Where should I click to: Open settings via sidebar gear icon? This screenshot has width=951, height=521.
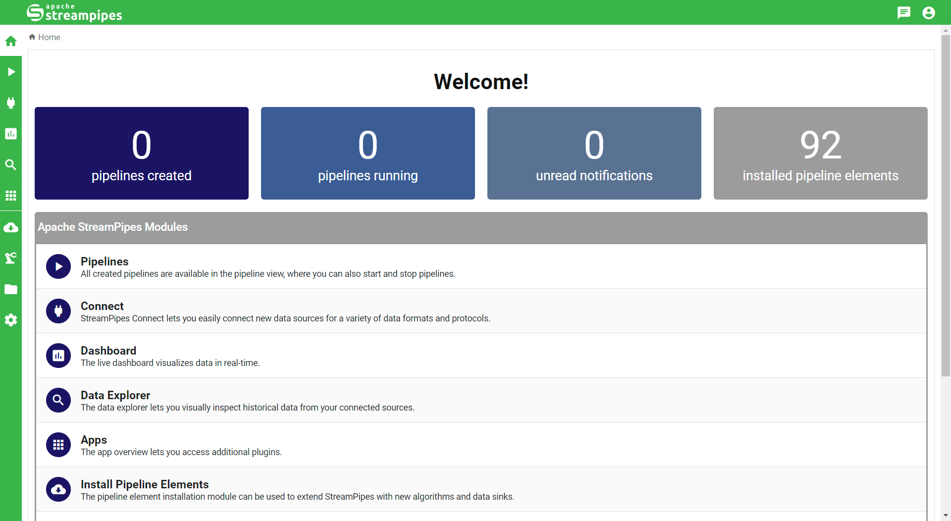11,320
